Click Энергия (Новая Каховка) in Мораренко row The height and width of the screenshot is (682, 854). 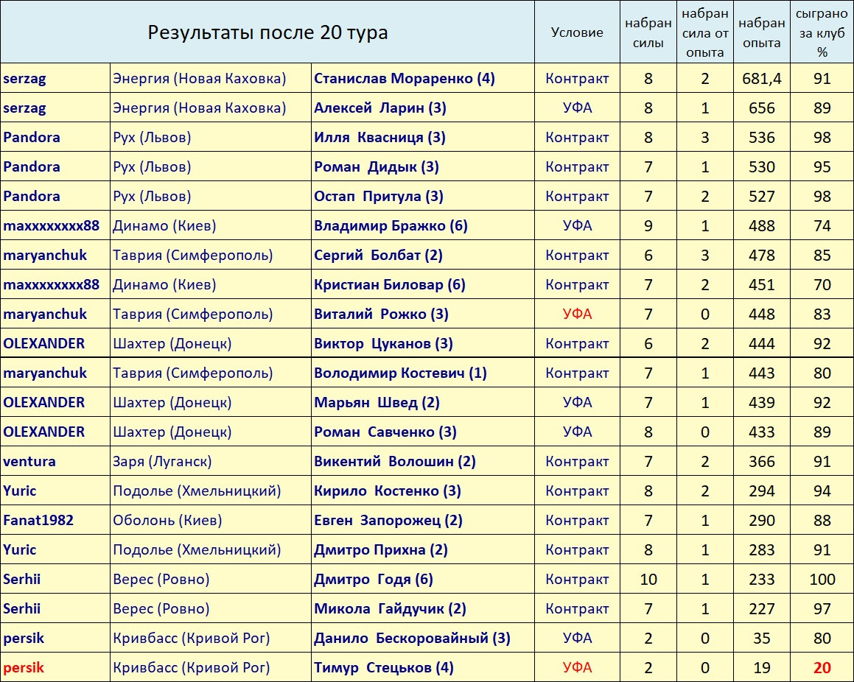(200, 78)
